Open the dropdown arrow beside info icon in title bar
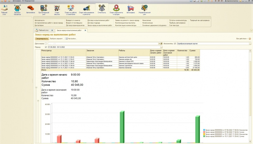Screen dimensions: 253x144 pos(243,1)
